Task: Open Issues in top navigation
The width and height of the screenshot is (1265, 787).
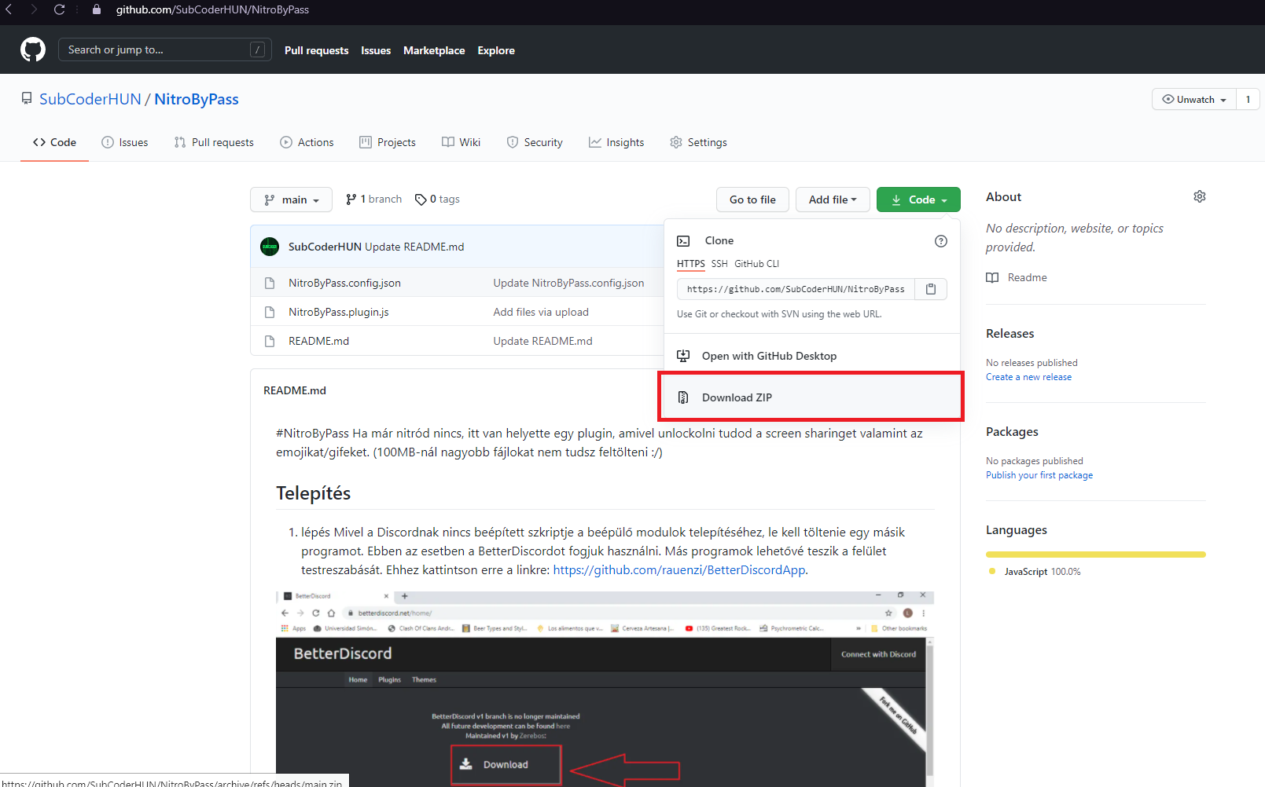Action: [376, 50]
